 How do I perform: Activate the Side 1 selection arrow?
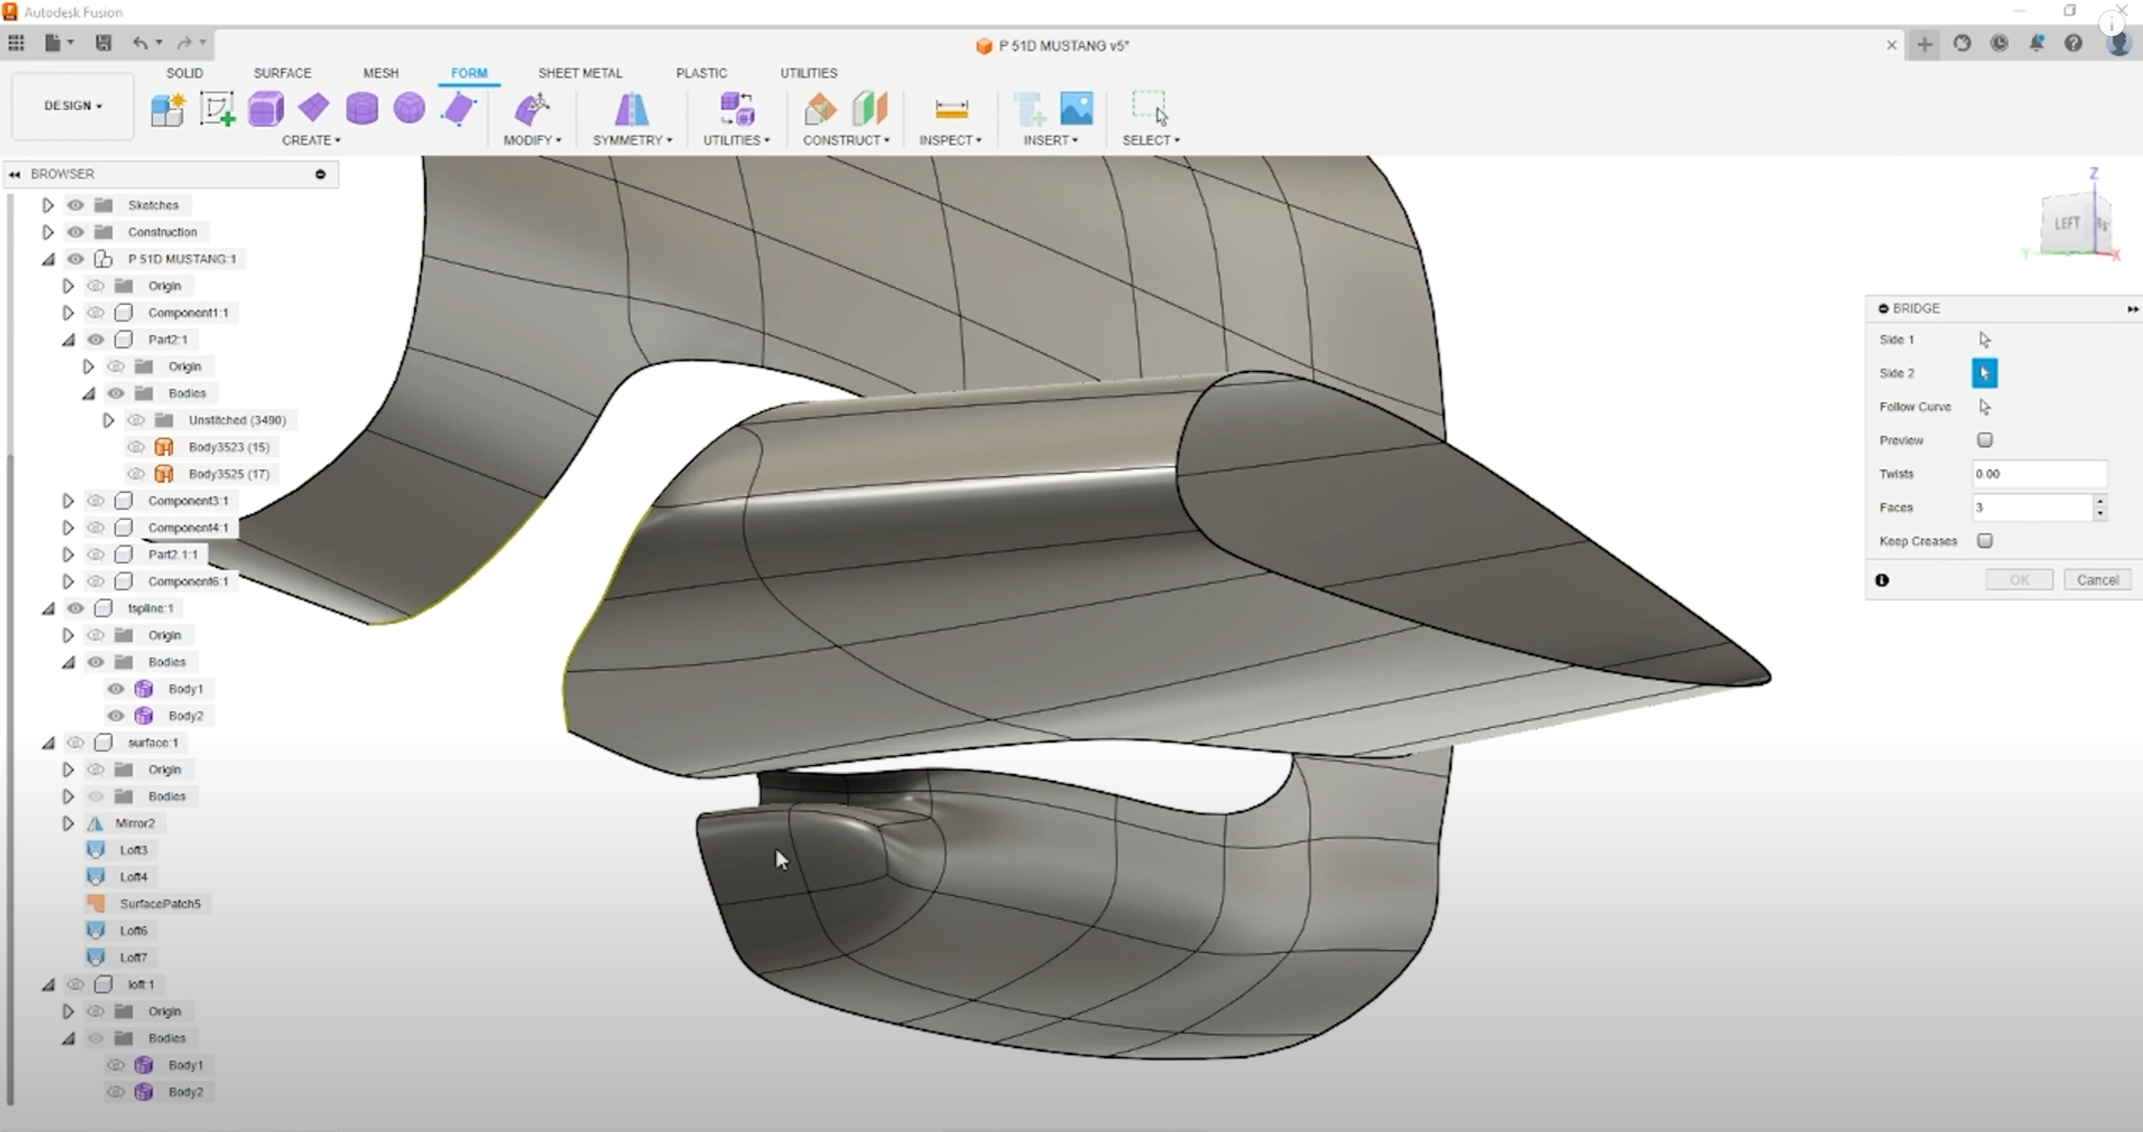(1984, 339)
